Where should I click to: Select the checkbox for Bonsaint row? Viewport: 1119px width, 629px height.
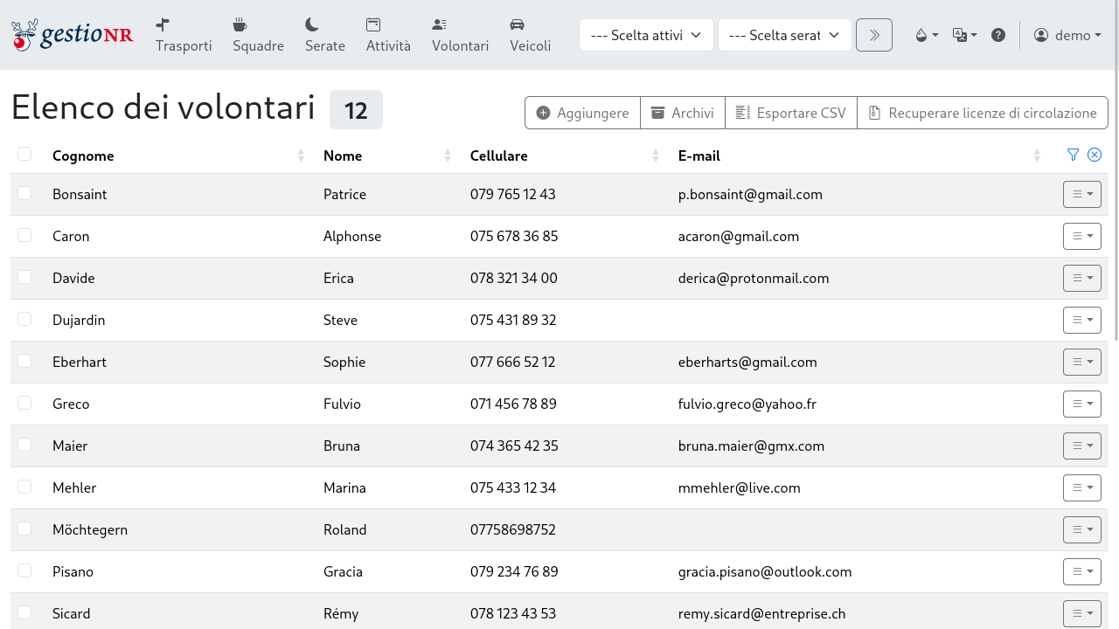click(x=24, y=193)
